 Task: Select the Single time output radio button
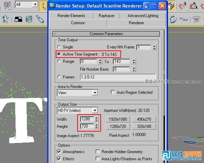point(60,47)
